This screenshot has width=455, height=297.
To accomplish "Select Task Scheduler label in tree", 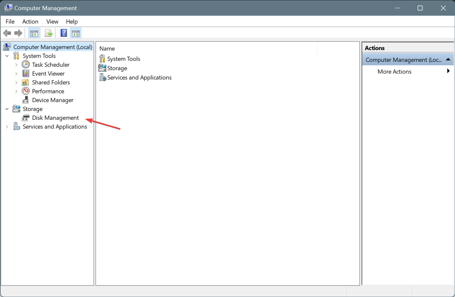I will click(51, 65).
